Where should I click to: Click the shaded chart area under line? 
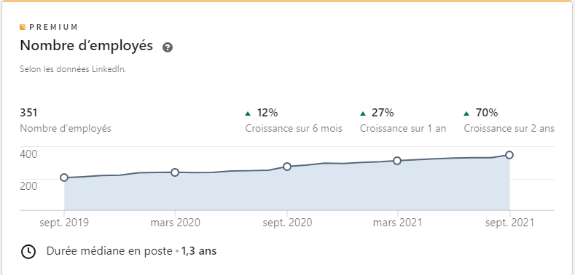click(287, 191)
